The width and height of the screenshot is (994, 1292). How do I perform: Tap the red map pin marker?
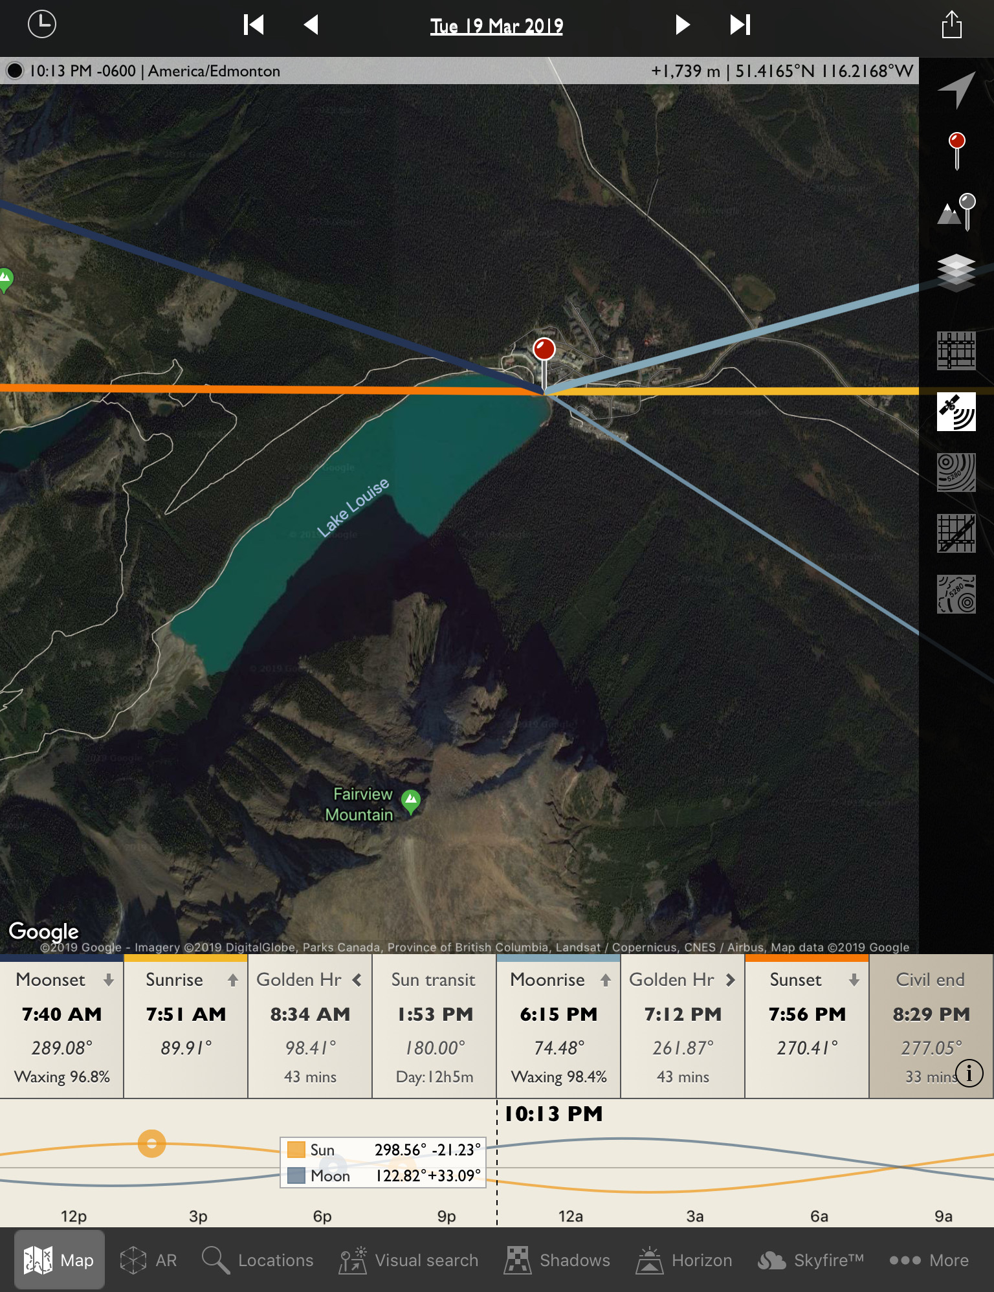click(x=544, y=350)
